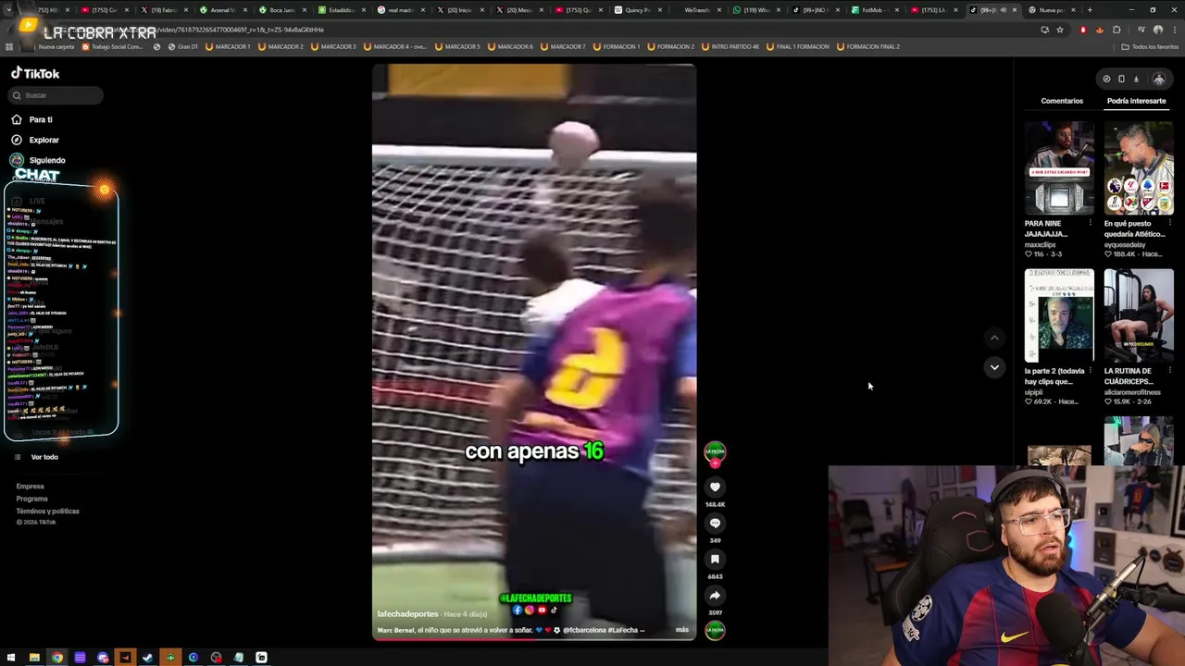Viewport: 1185px width, 666px height.
Task: Open 'la parte 2' video thumbnail
Action: pyautogui.click(x=1059, y=315)
